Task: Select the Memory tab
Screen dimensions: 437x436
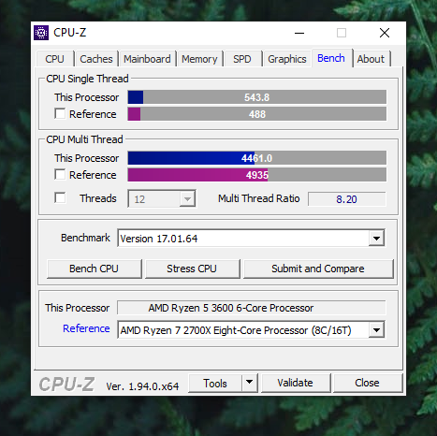Action: click(x=199, y=59)
